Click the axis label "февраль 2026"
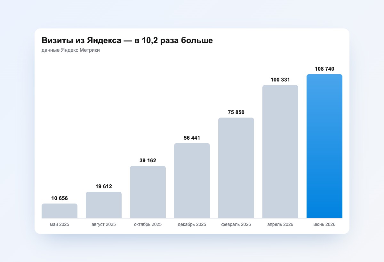The image size is (384, 262). [236, 225]
